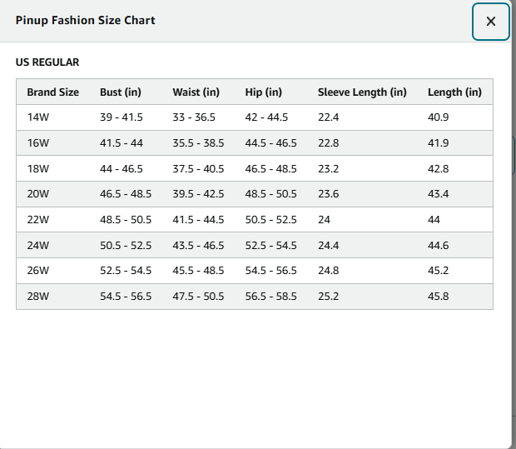Click hip value 44.5 - 46.5
Screen dimensions: 516x449
point(270,143)
